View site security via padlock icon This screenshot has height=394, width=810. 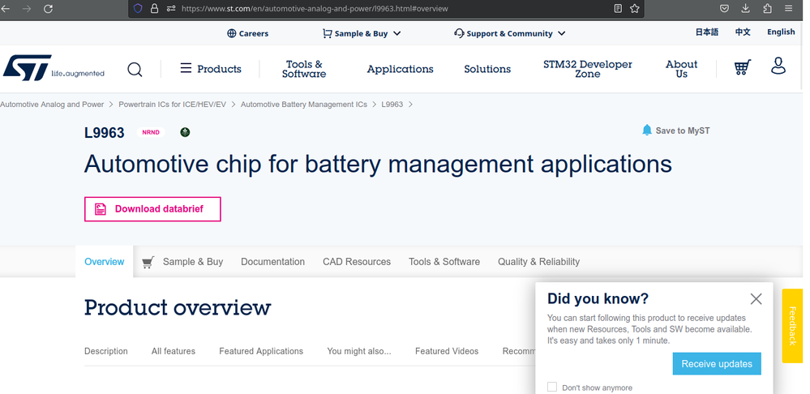point(154,9)
